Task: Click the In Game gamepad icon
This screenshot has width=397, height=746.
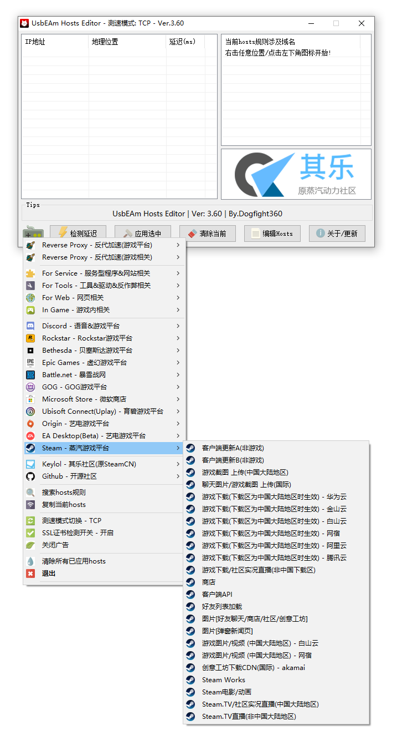Action: 31,310
